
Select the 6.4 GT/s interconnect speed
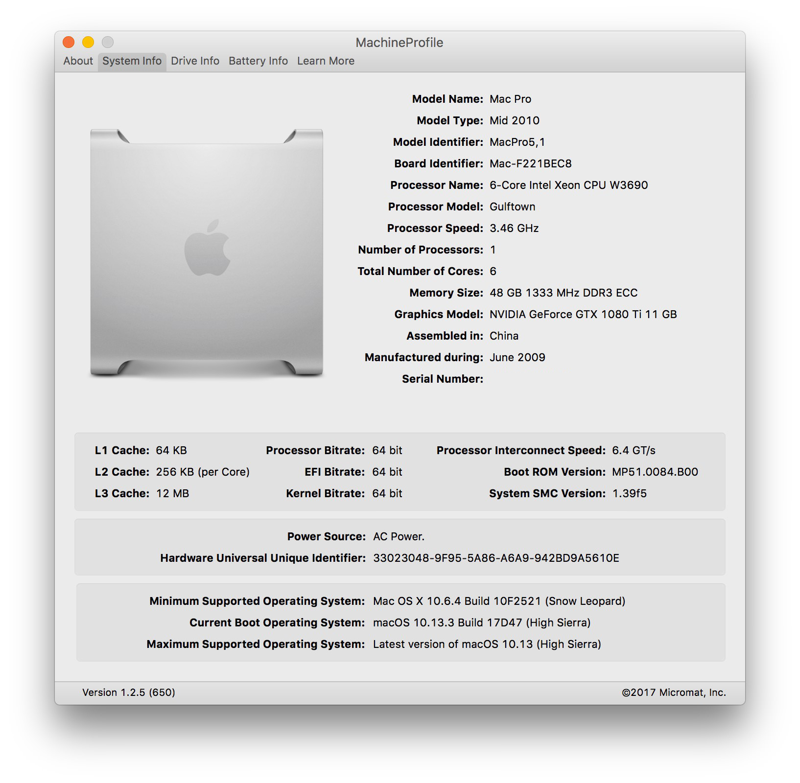pyautogui.click(x=634, y=450)
